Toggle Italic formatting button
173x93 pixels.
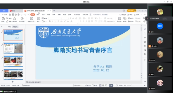click(x=52, y=21)
